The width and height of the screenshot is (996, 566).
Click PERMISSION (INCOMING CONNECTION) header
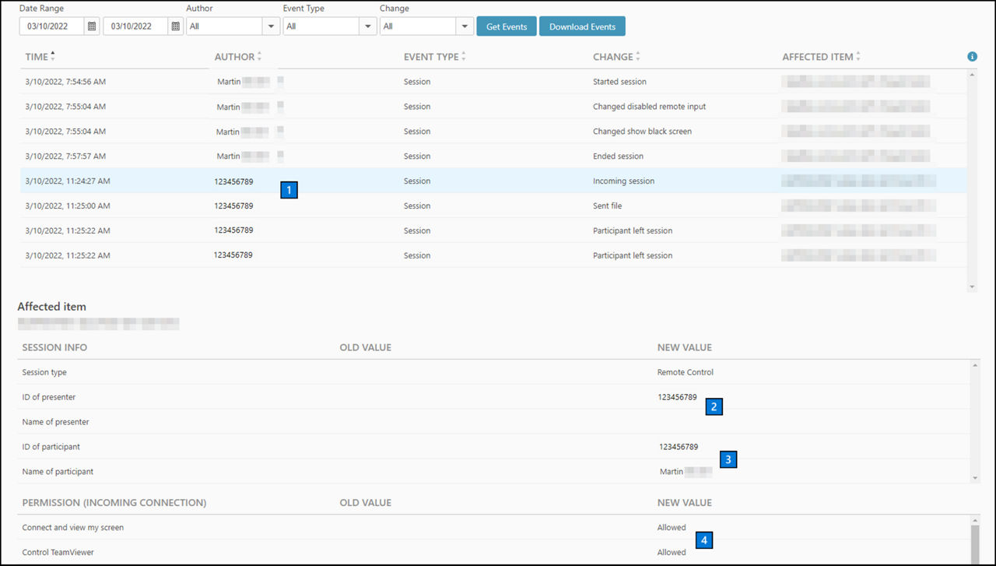[114, 503]
